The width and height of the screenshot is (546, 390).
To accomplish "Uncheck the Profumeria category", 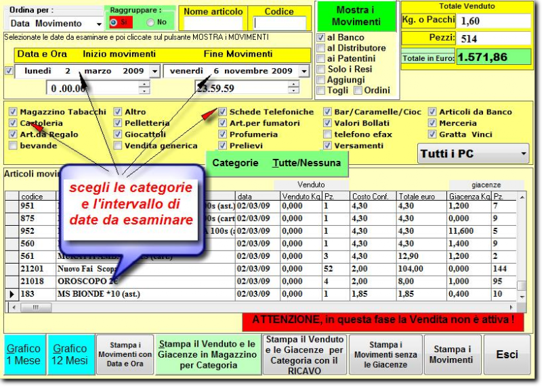I will [x=222, y=134].
